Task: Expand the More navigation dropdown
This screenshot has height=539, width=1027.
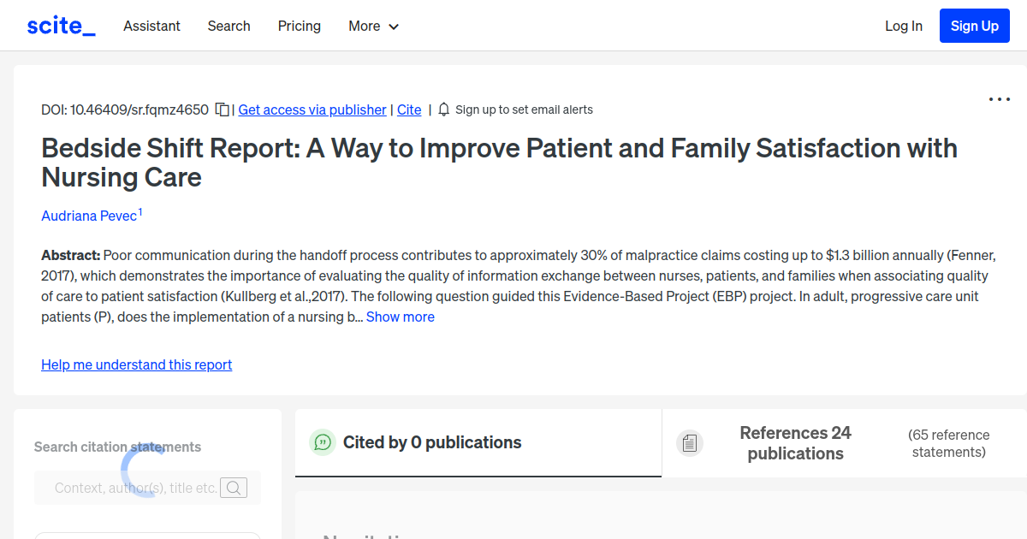Action: click(x=373, y=27)
